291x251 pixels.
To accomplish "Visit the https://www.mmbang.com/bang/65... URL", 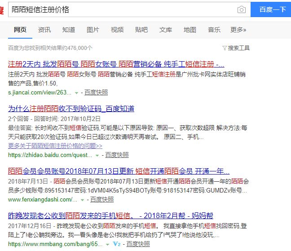I will [x=55, y=244].
